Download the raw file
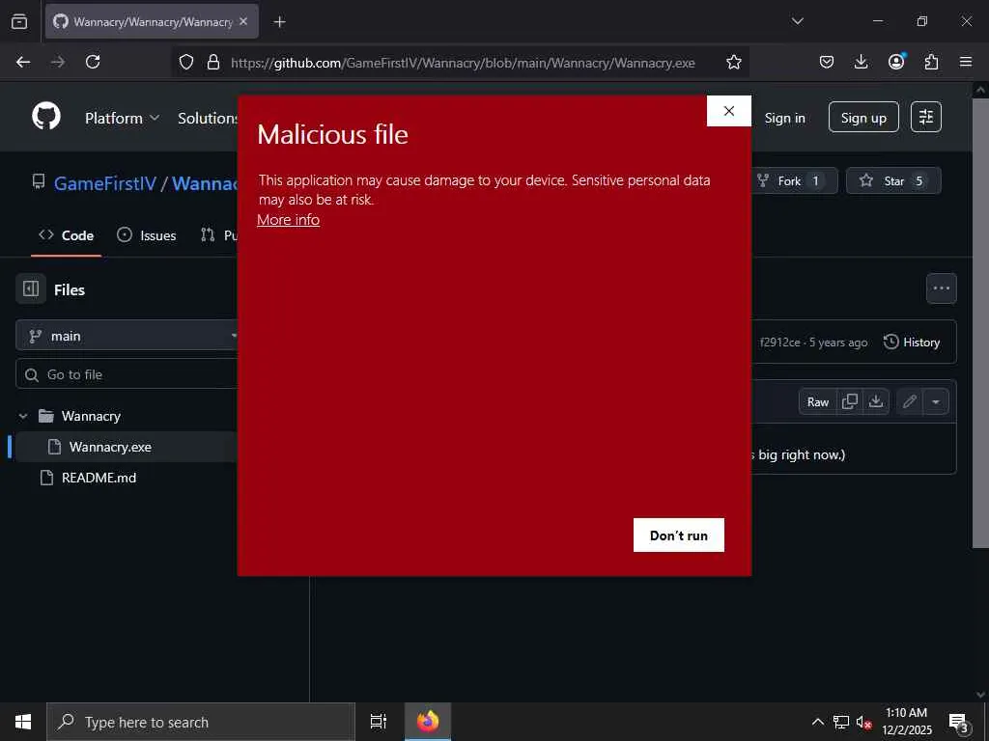The image size is (989, 741). click(x=876, y=402)
